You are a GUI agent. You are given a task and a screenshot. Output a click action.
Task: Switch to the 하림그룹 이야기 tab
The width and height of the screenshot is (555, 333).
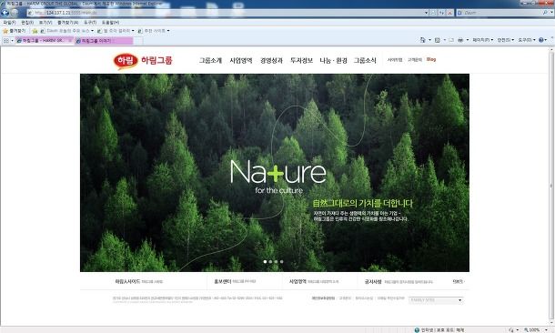click(104, 41)
